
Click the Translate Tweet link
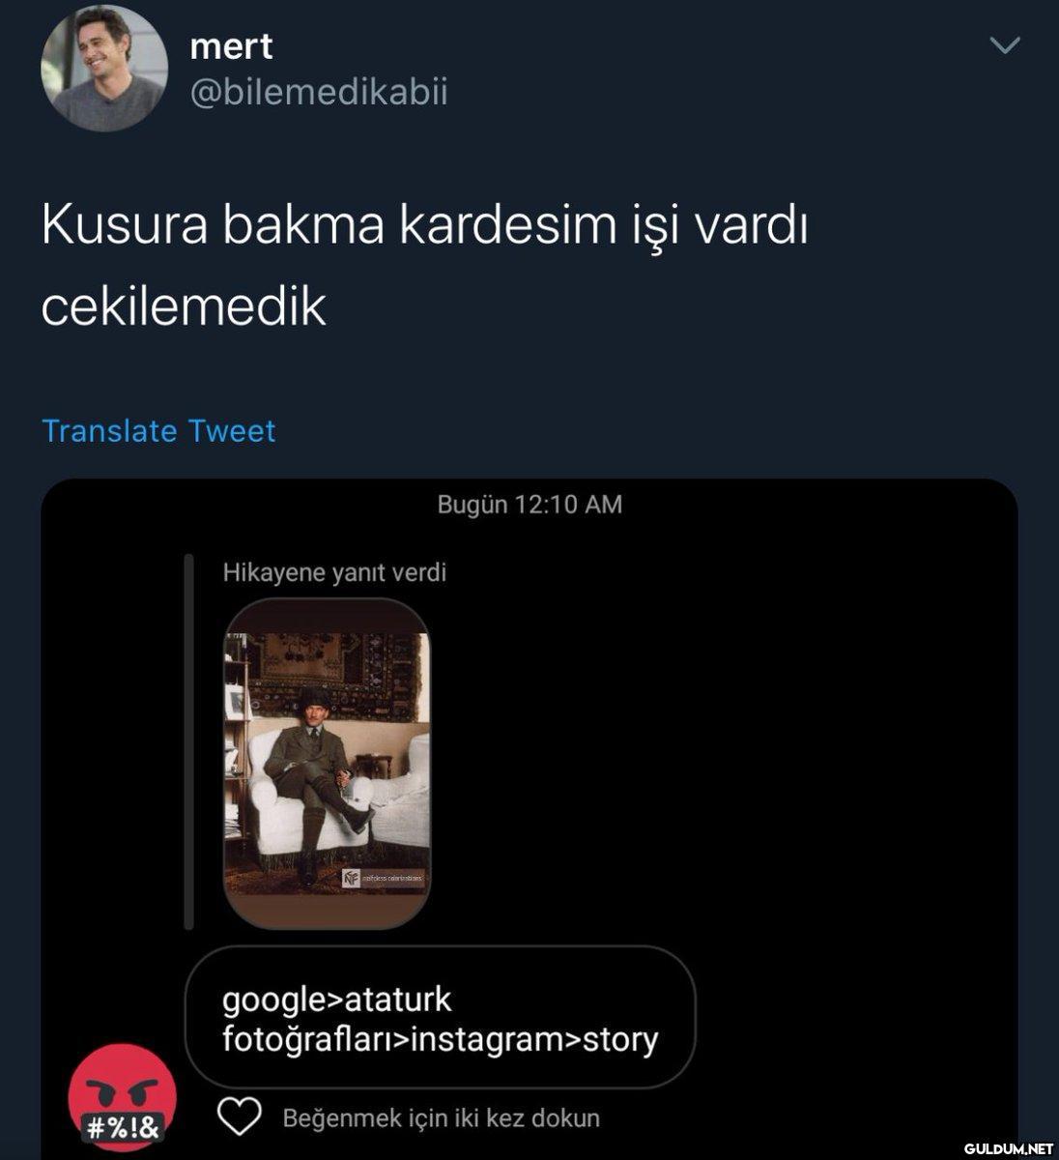point(158,430)
